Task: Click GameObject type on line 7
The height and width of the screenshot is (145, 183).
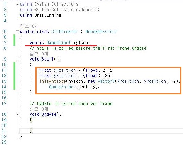Action: tap(58, 43)
